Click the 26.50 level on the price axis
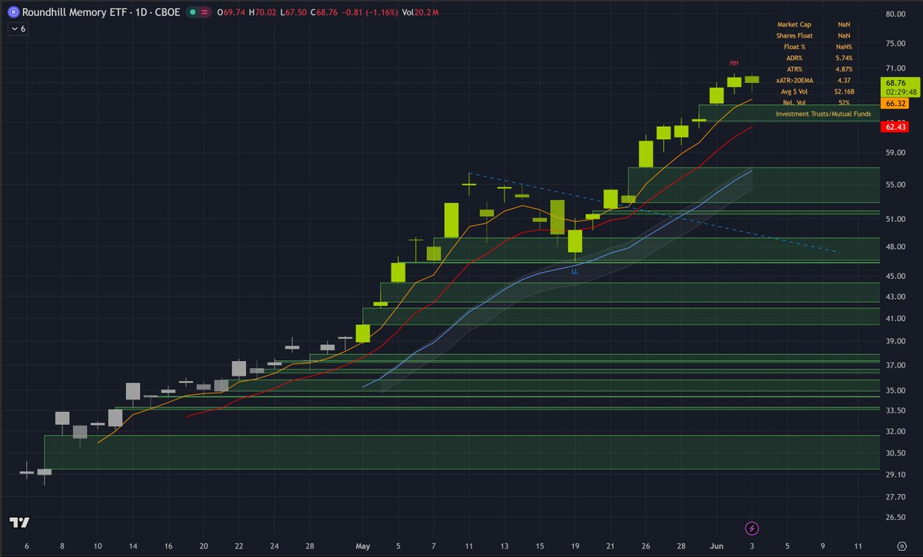The height and width of the screenshot is (557, 923). 895,517
